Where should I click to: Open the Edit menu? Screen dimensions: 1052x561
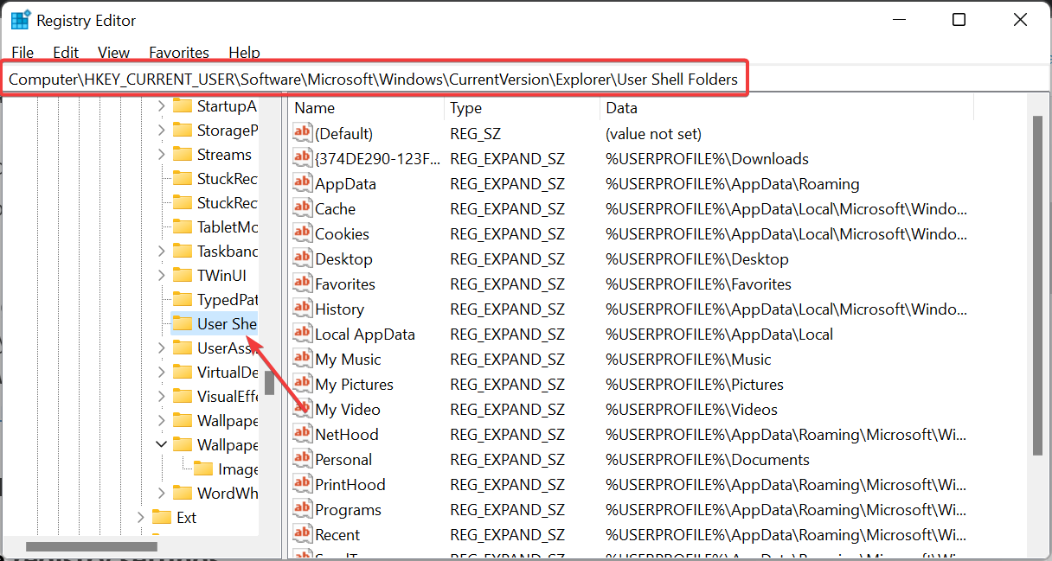click(66, 53)
